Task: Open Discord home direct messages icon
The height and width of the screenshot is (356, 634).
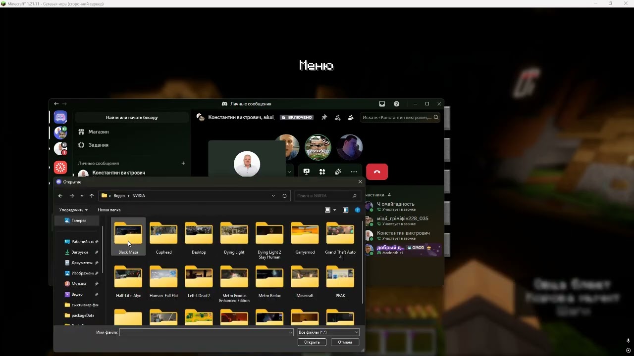Action: pos(60,117)
